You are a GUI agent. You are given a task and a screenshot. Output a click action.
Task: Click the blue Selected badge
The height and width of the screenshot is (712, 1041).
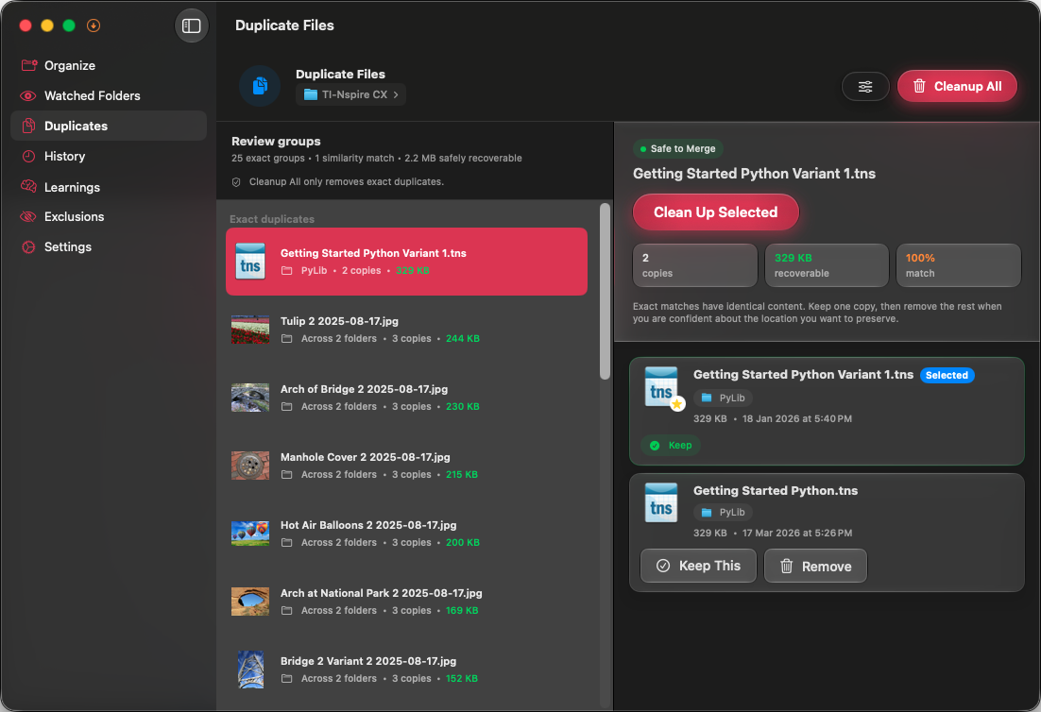click(x=947, y=376)
